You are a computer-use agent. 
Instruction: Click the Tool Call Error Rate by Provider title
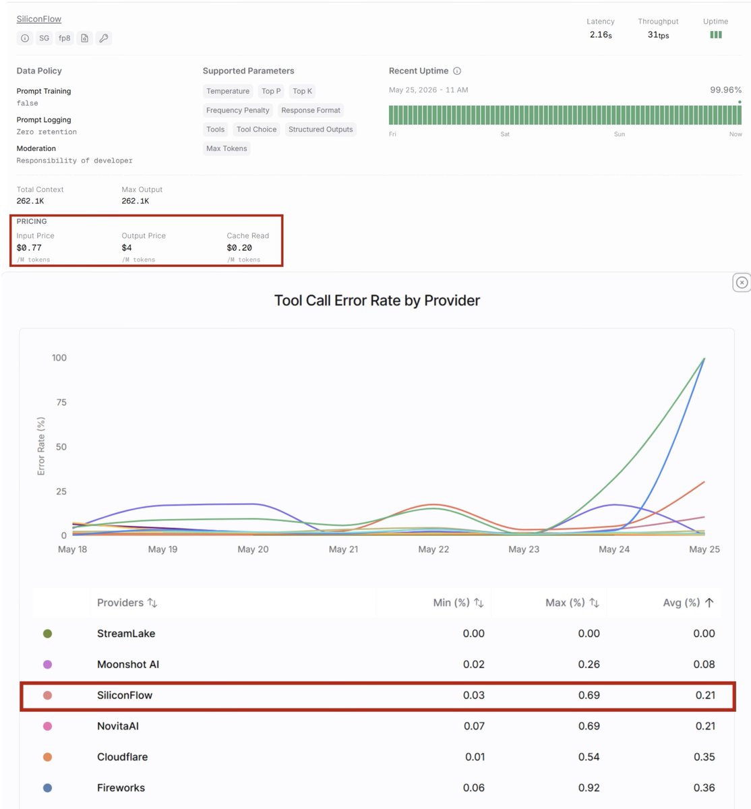(x=377, y=301)
